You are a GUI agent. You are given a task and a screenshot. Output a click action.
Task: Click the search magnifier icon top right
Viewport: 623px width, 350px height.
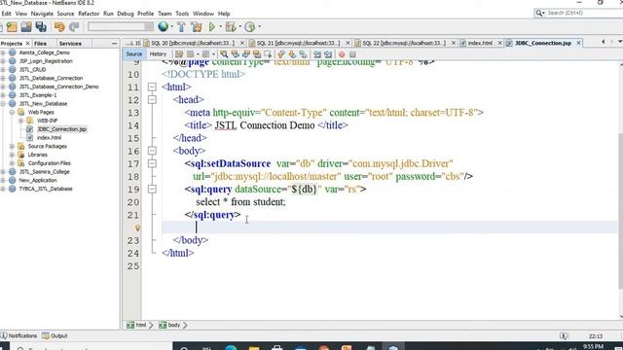[539, 13]
